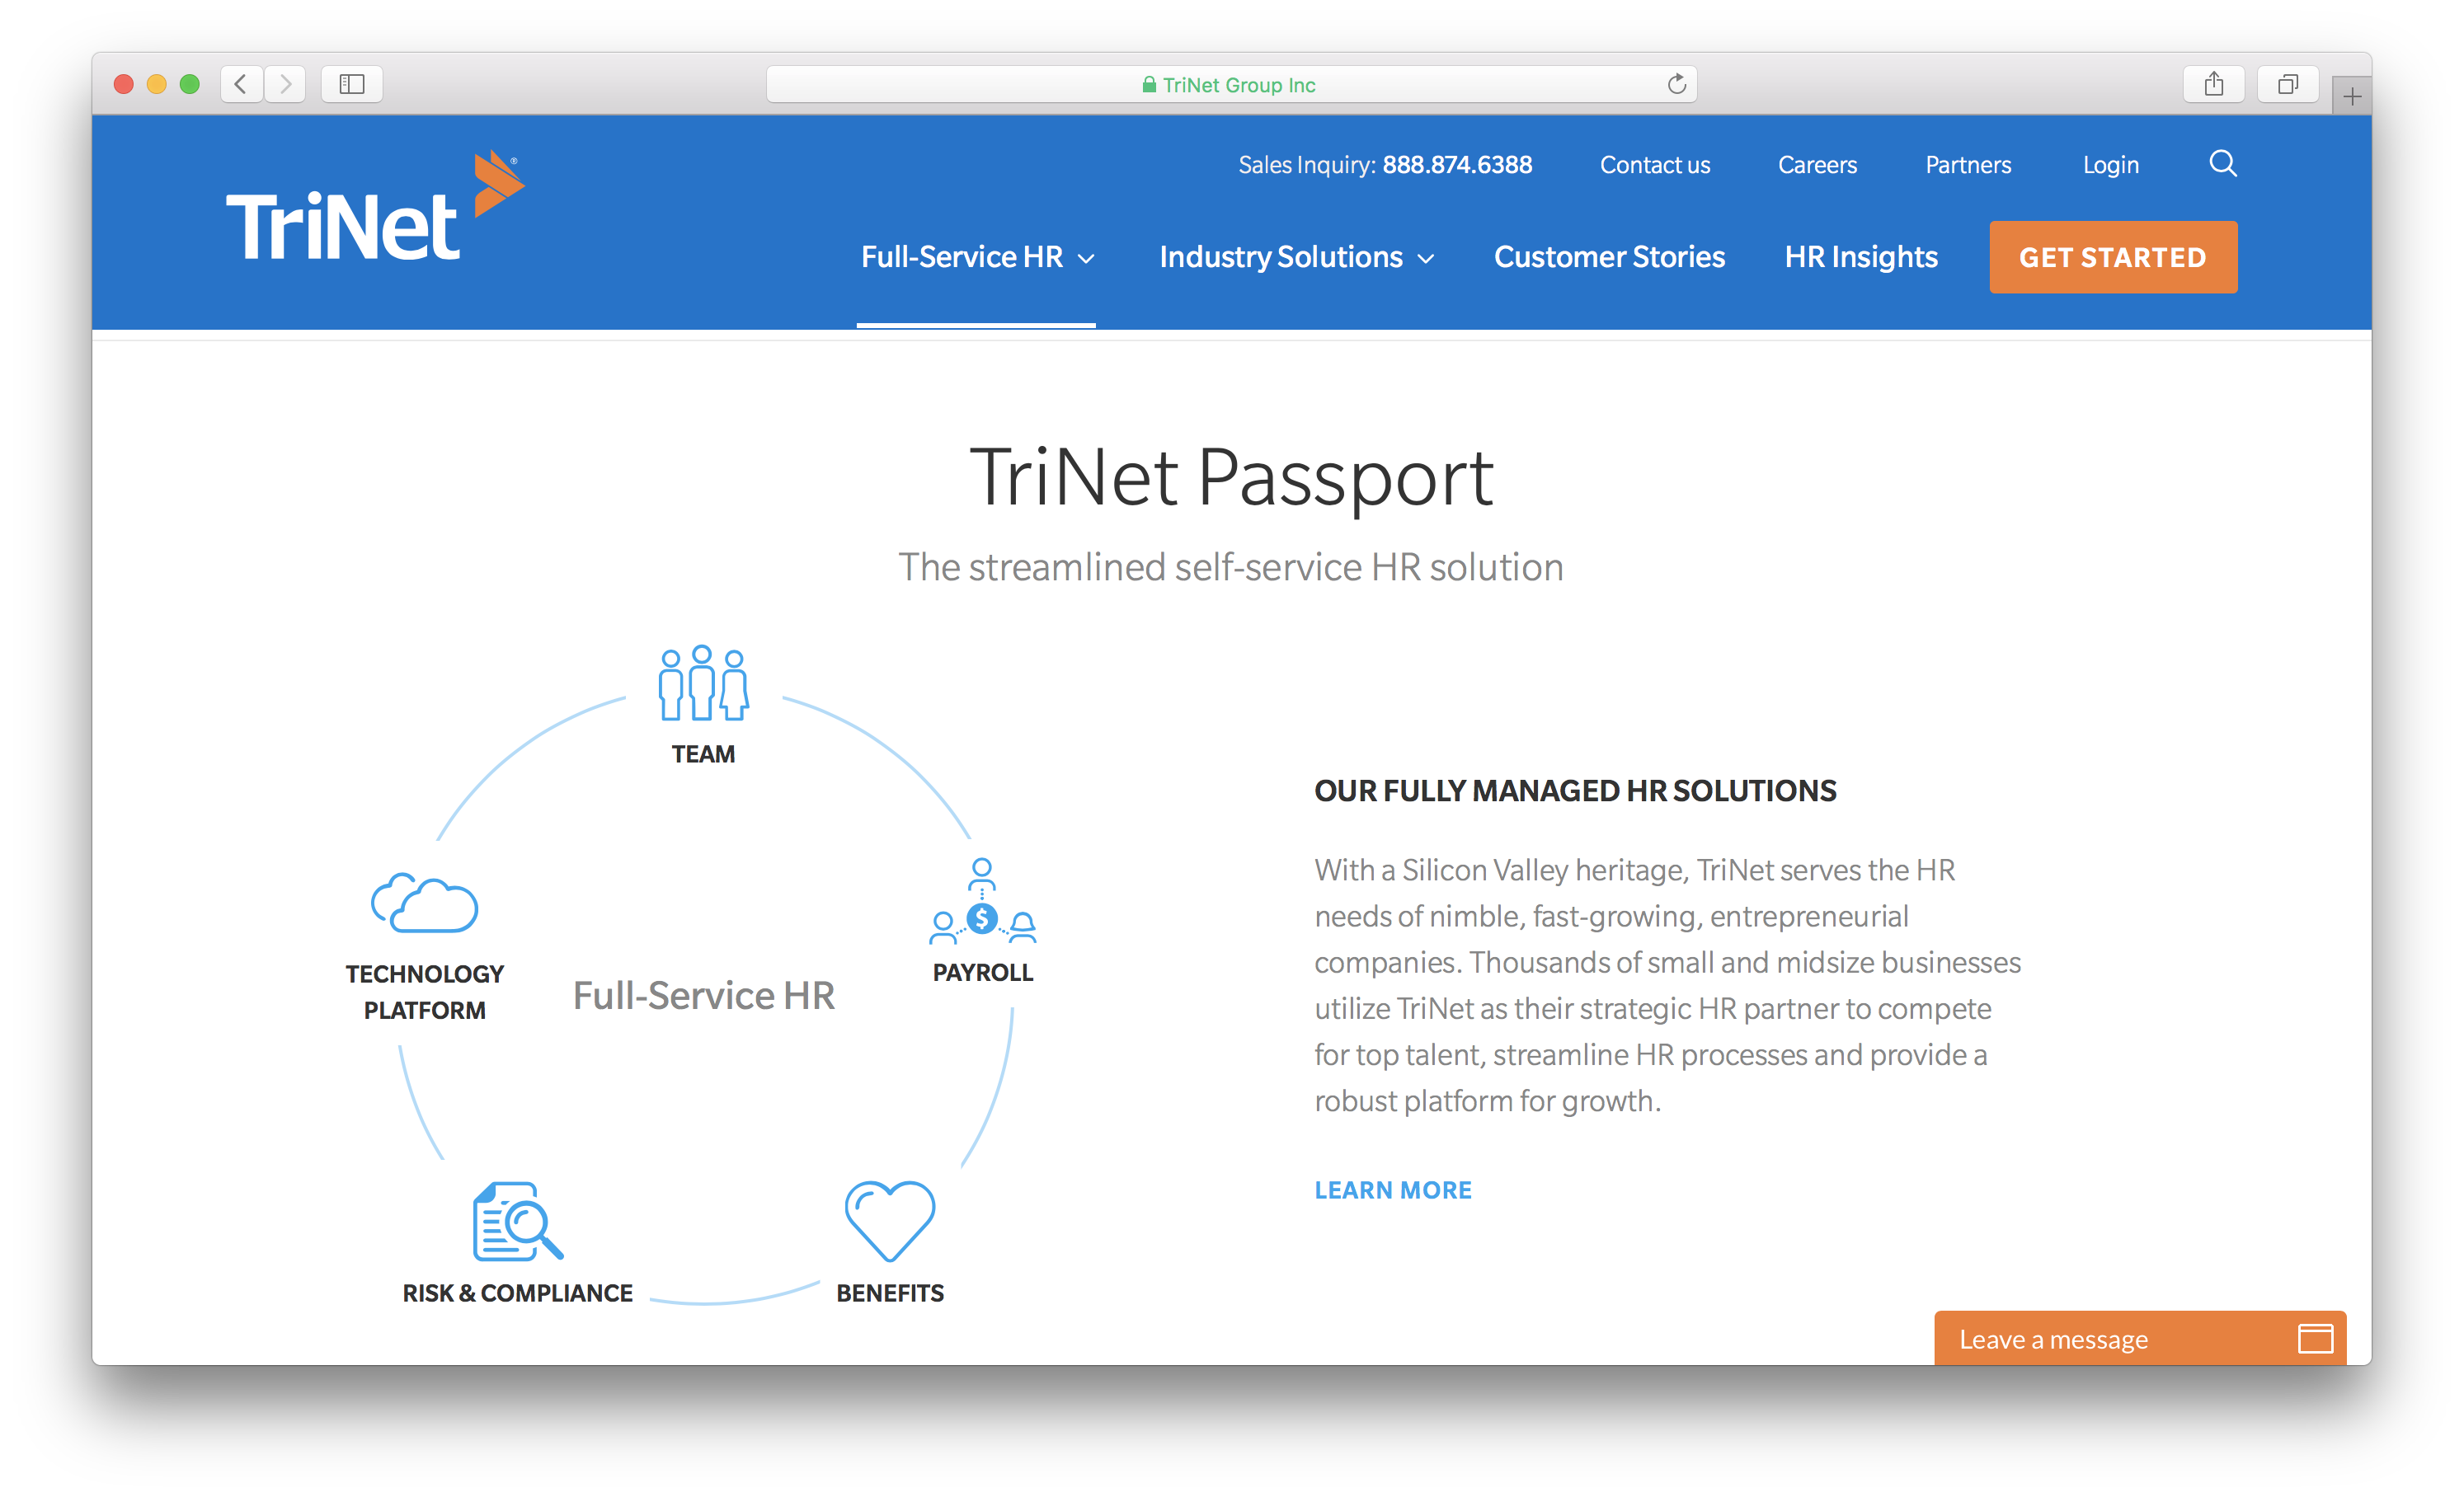Image resolution: width=2464 pixels, height=1497 pixels.
Task: Expand the Industry Solutions dropdown menu
Action: click(x=1294, y=255)
